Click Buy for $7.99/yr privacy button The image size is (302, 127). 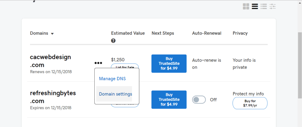(x=250, y=103)
